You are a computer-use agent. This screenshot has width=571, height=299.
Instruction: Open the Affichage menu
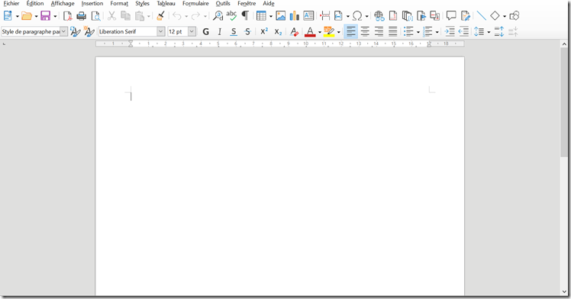tap(63, 3)
